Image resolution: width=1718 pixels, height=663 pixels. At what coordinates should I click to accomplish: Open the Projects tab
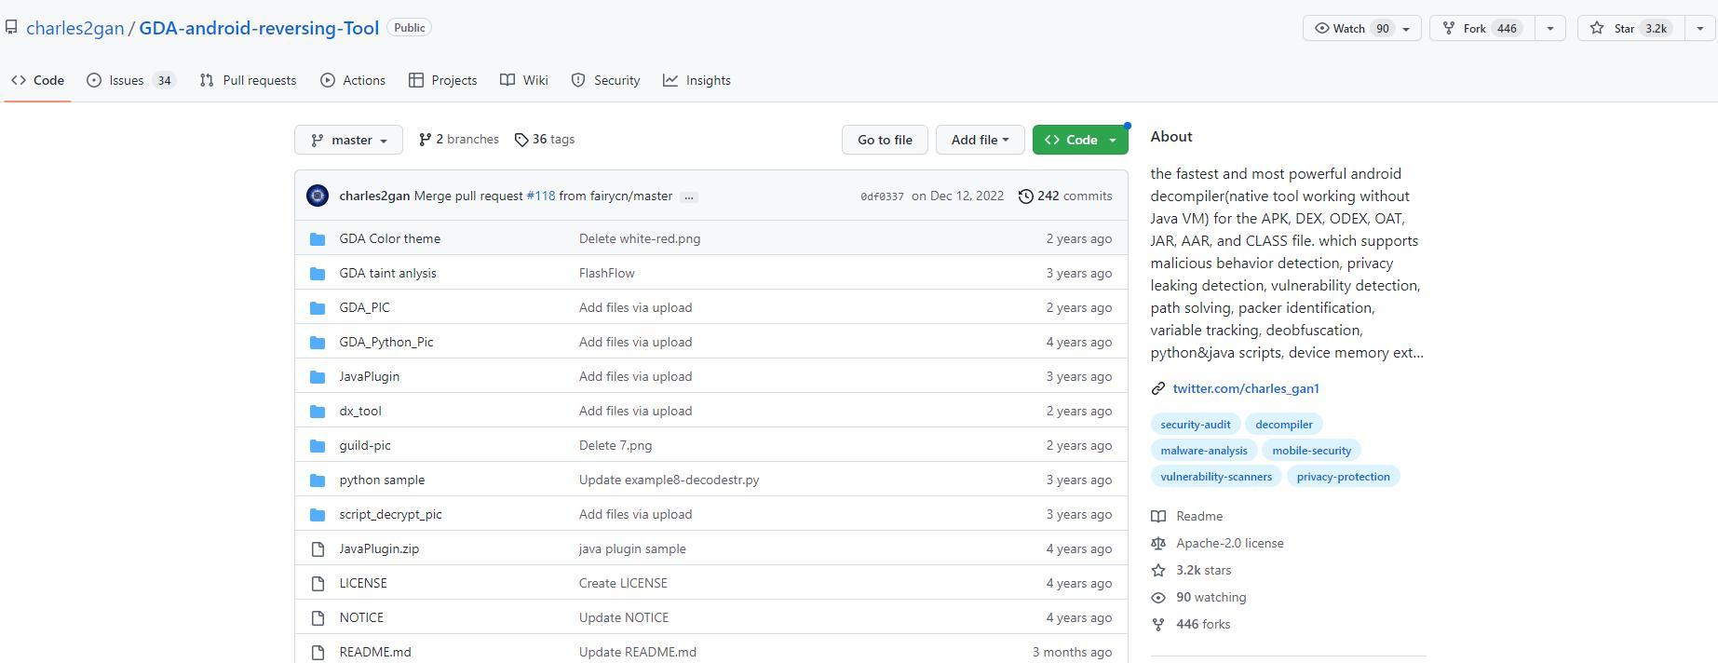pos(443,80)
